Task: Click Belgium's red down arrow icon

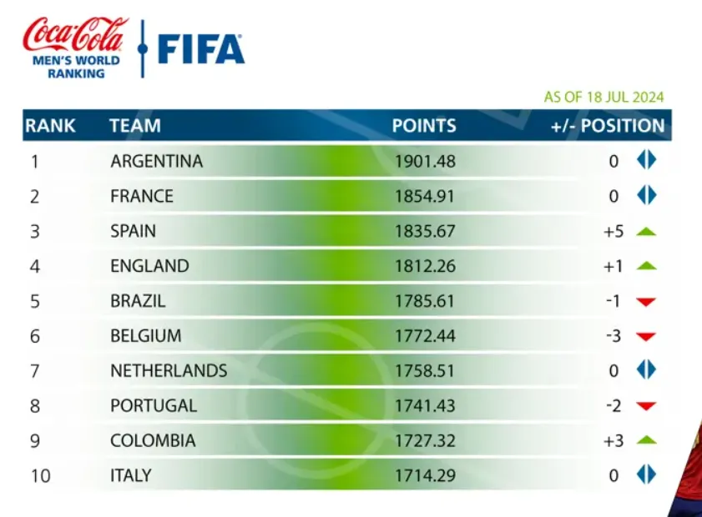Action: point(646,337)
